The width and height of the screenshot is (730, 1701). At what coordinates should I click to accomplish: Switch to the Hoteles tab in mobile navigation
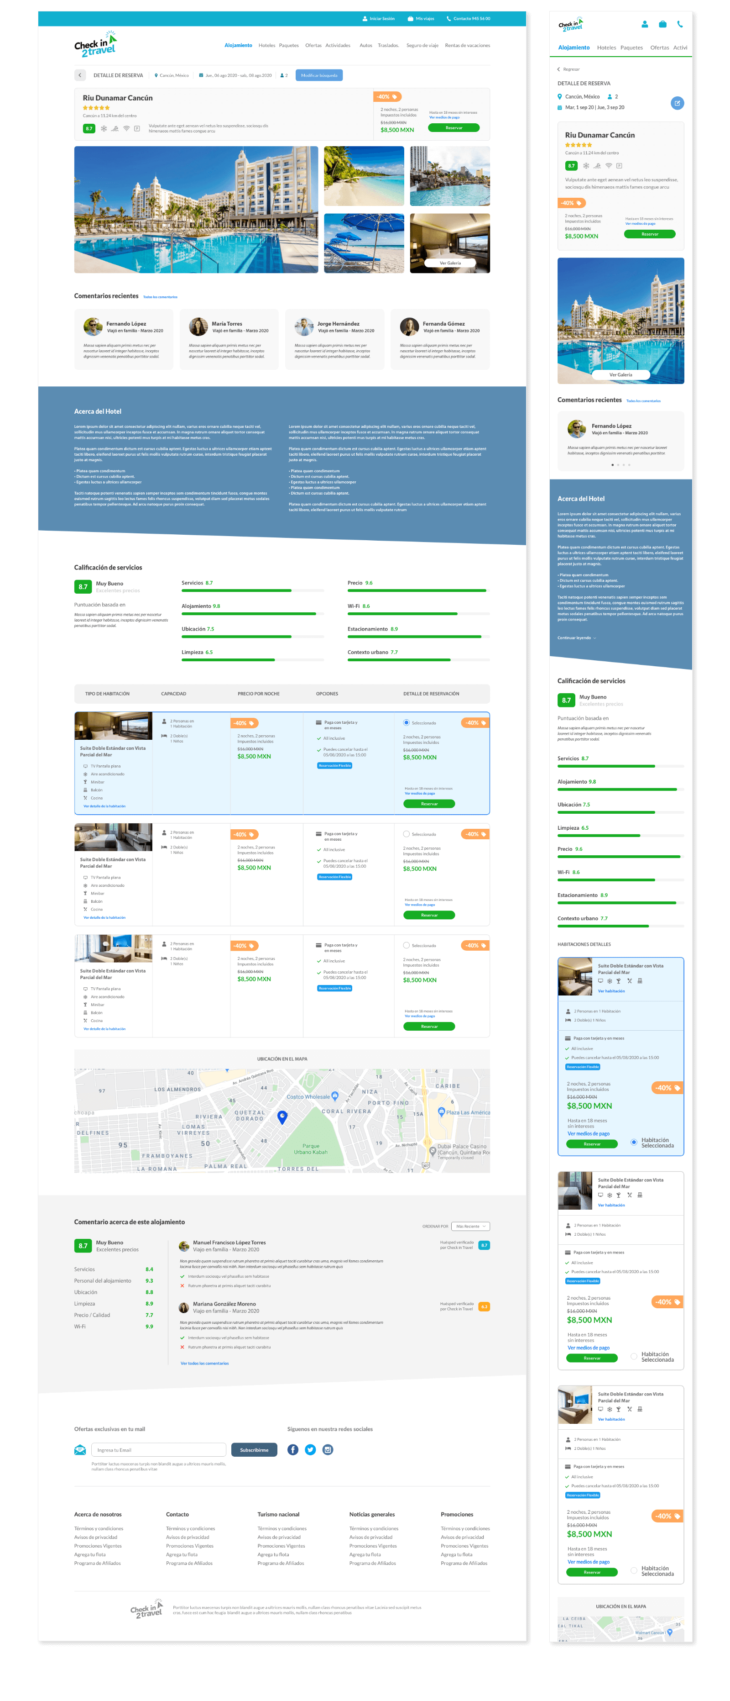click(x=606, y=47)
